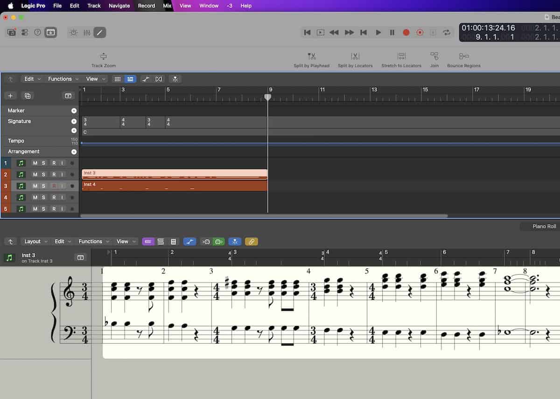Add an arrangement marker
This screenshot has width=560, height=399.
(x=74, y=152)
